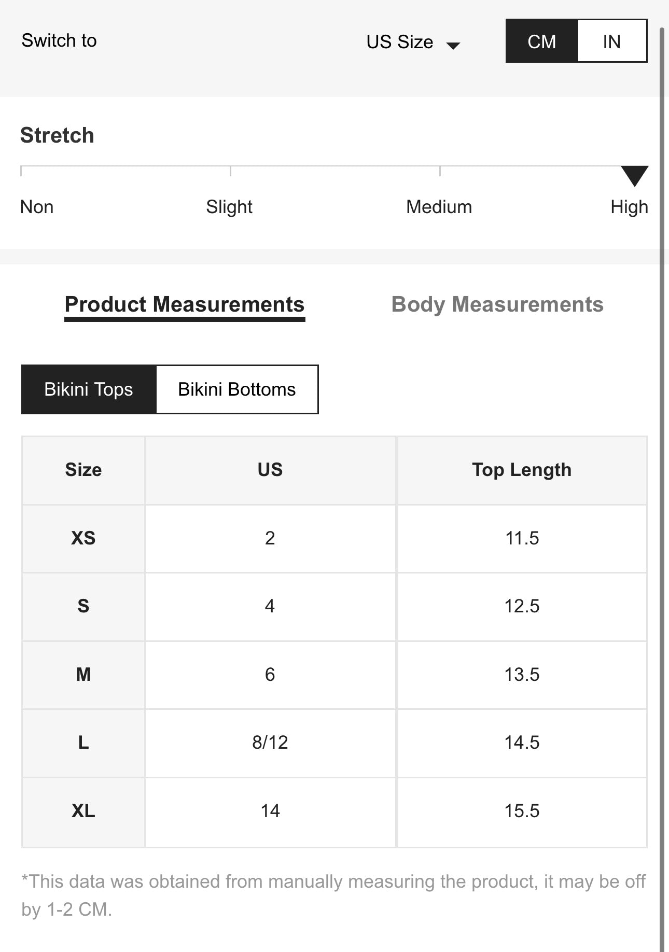Click the Top Length column header
The height and width of the screenshot is (952, 669).
pos(522,470)
